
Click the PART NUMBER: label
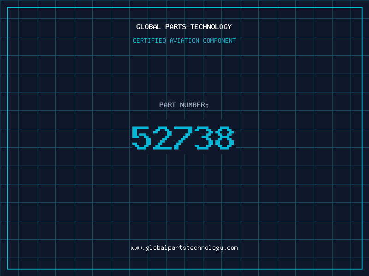point(184,105)
